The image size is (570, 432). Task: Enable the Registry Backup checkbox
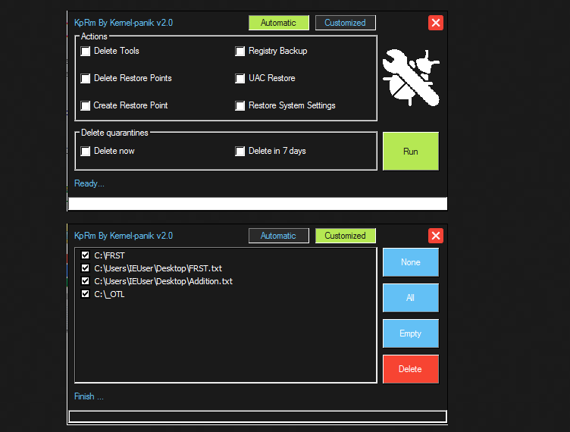point(240,52)
